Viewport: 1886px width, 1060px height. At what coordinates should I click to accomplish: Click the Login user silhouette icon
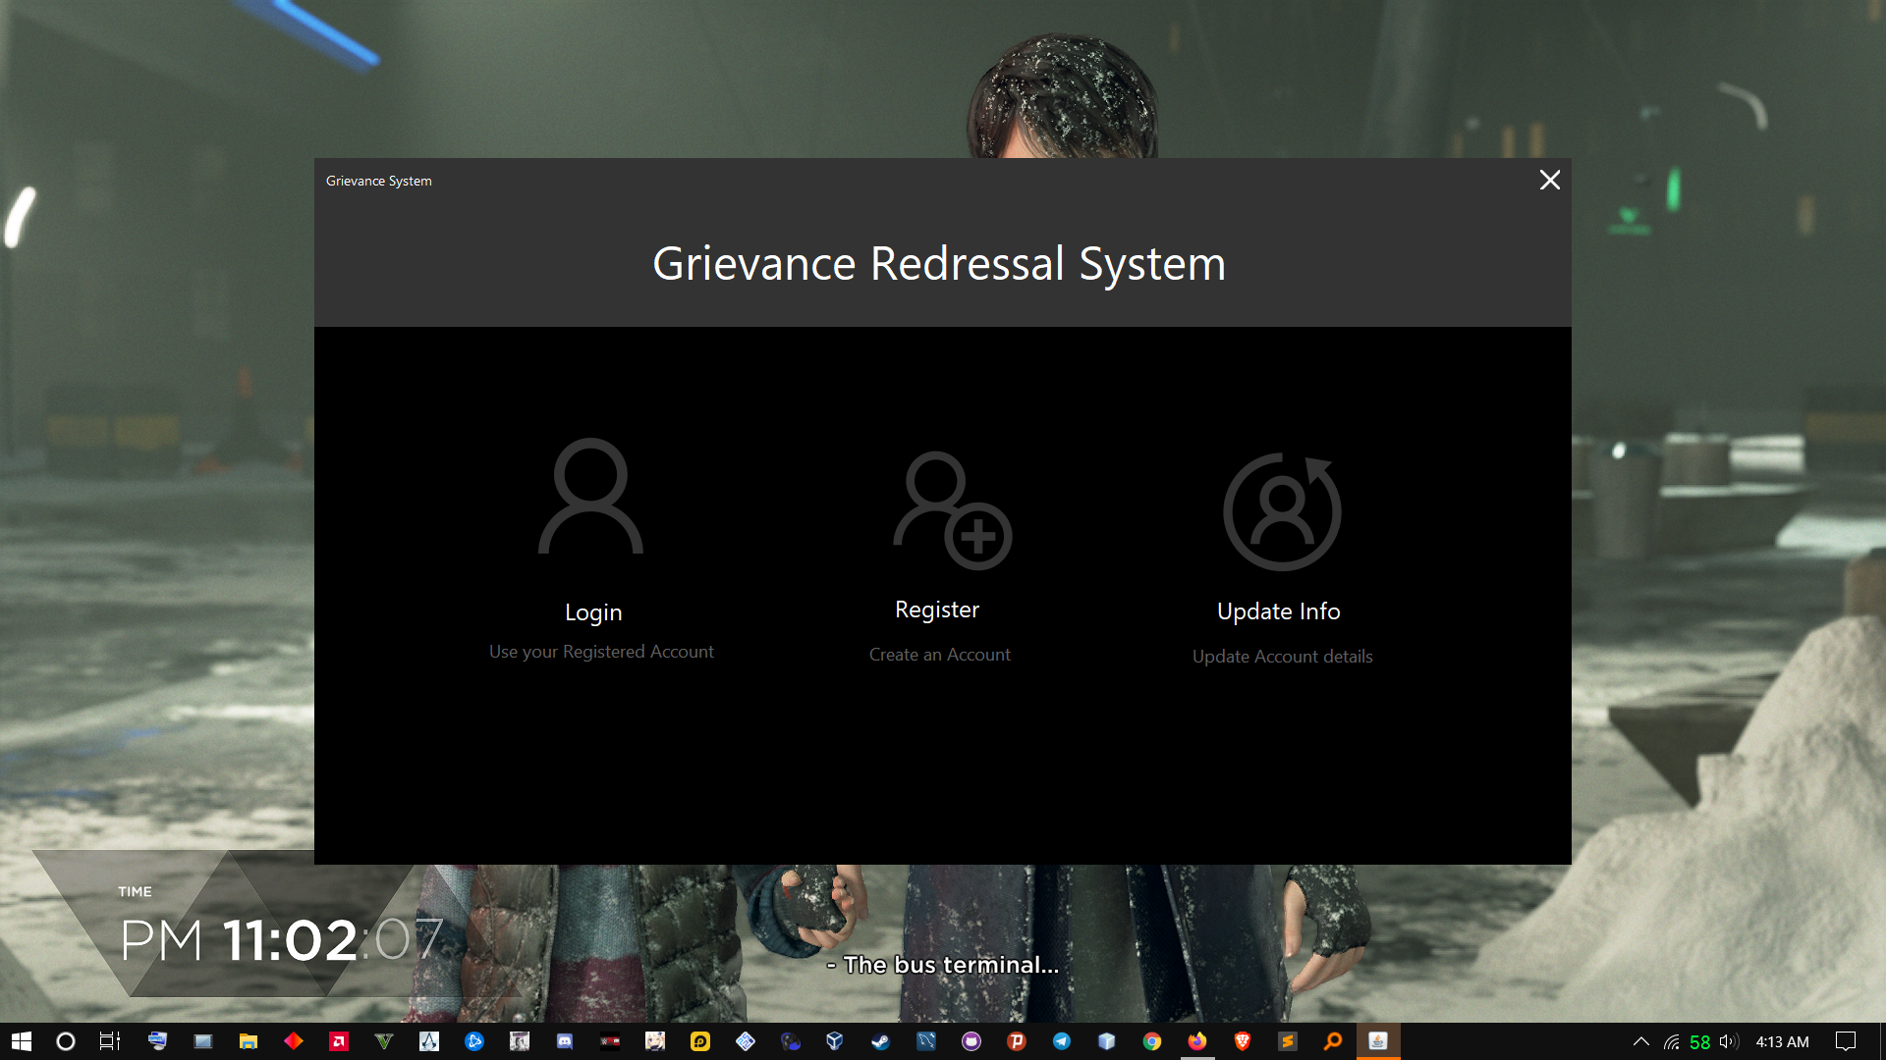tap(590, 497)
